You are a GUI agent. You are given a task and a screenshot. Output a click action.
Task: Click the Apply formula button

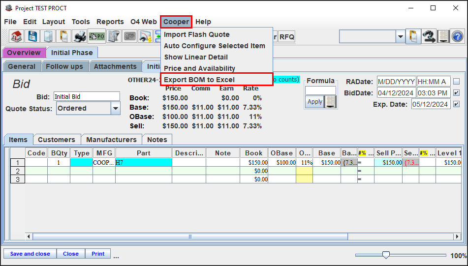[x=315, y=102]
